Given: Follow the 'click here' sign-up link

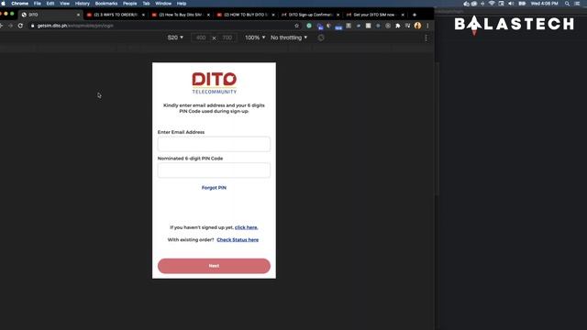Looking at the screenshot, I should [x=247, y=227].
